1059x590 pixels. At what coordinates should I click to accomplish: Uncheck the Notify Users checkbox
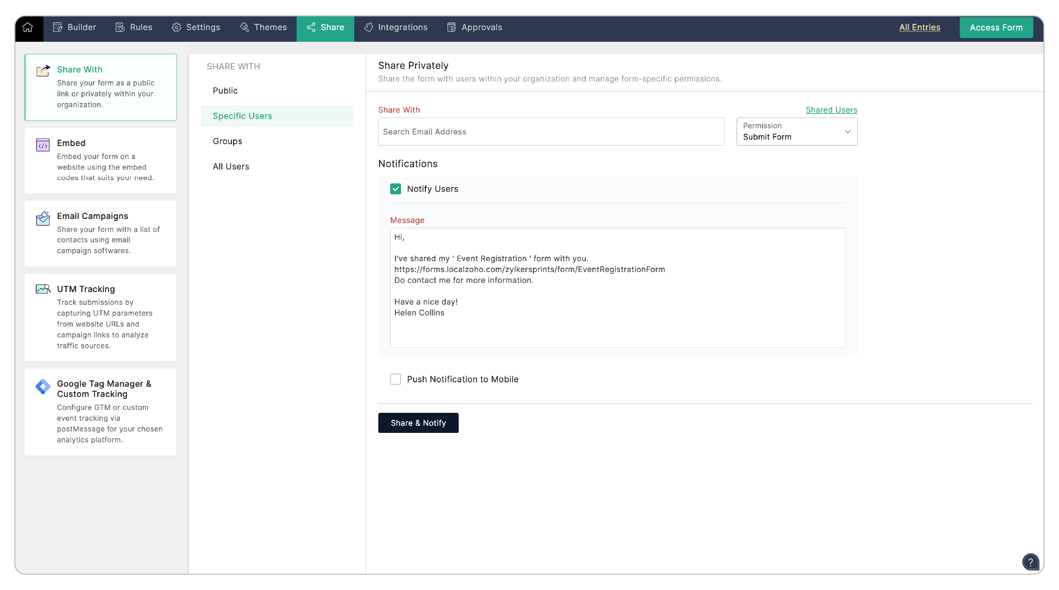[395, 189]
